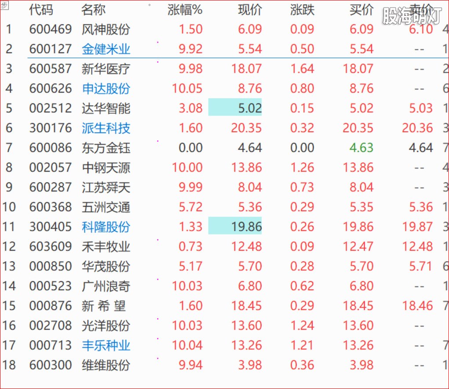The height and width of the screenshot is (389, 449).
Task: Sort by the 代码 column header
Action: pyautogui.click(x=41, y=10)
